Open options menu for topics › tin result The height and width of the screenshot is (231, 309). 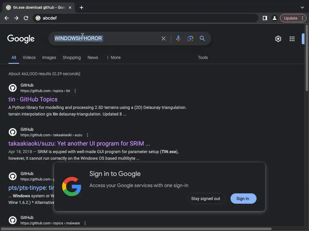[x=75, y=91]
